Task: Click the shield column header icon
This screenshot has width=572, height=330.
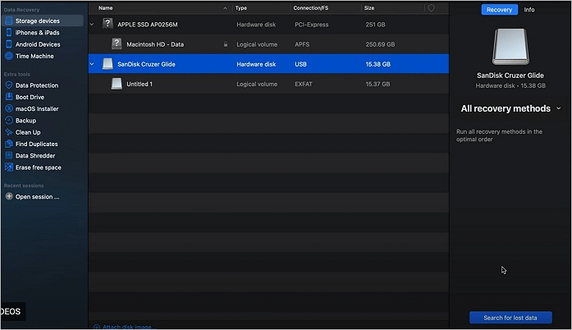Action: [x=431, y=8]
